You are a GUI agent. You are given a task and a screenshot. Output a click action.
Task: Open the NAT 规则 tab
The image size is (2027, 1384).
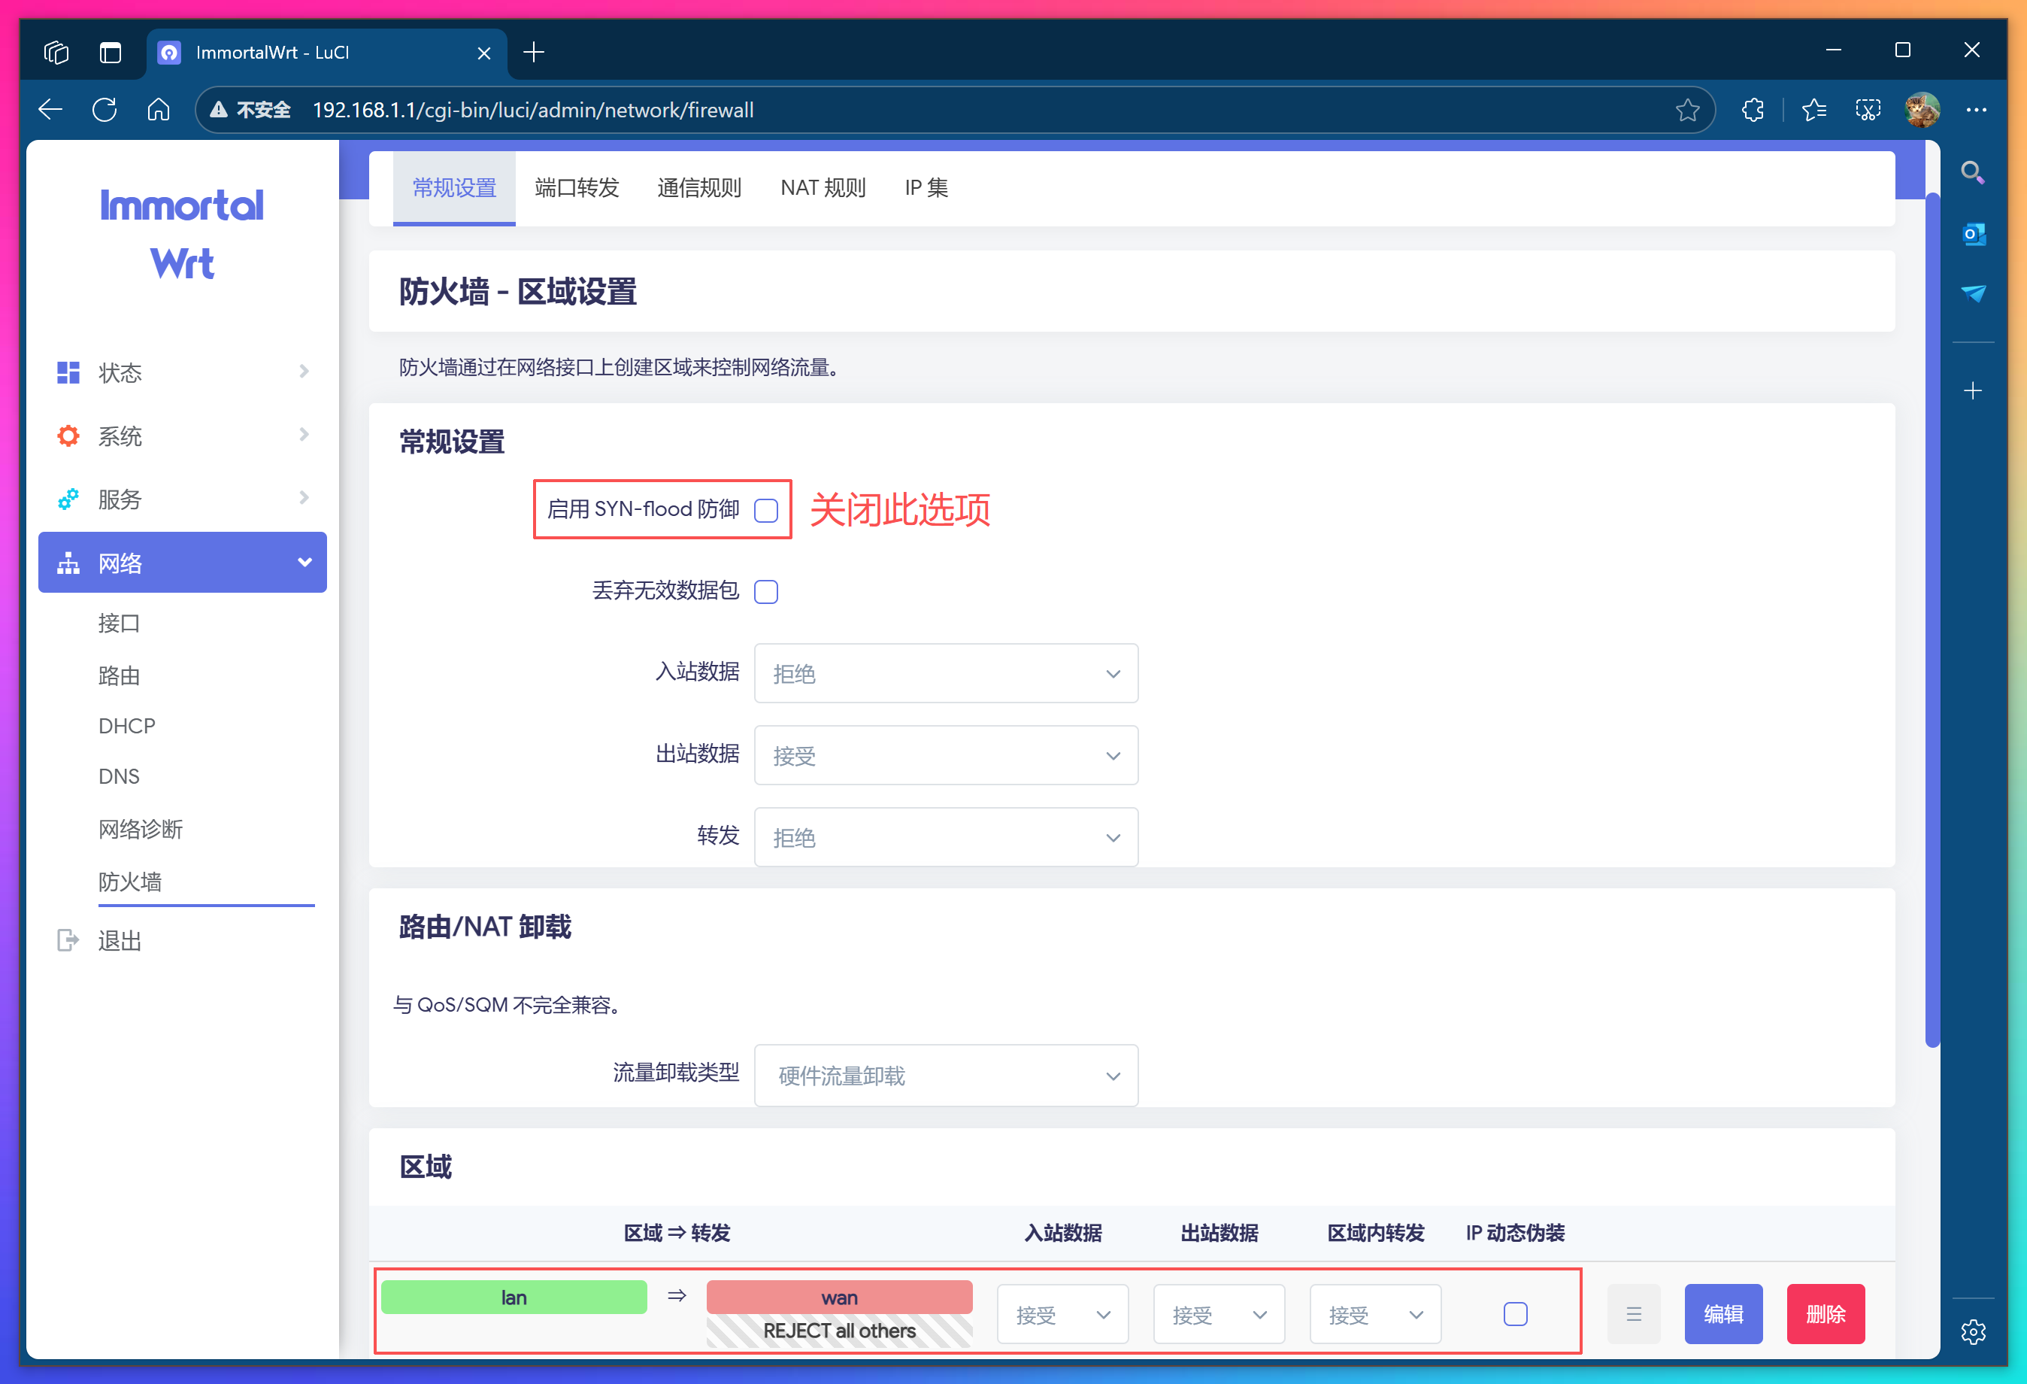823,187
